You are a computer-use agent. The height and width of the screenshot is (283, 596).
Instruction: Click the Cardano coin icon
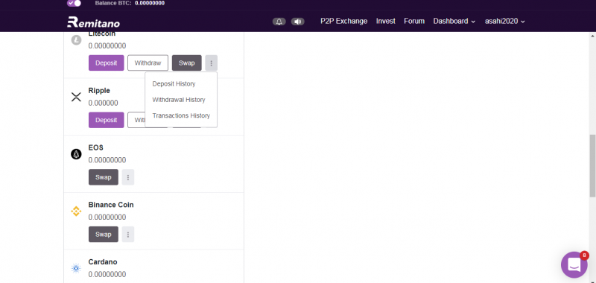tap(77, 269)
